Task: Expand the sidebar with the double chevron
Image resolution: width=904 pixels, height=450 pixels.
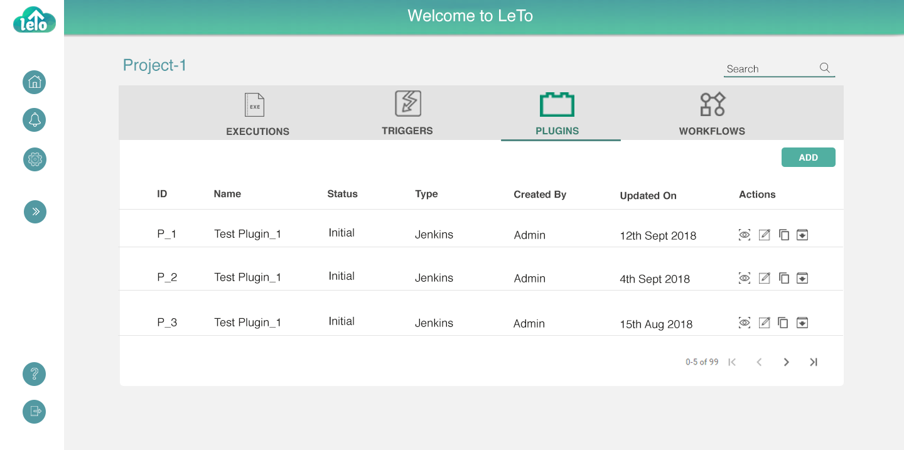Action: tap(35, 212)
